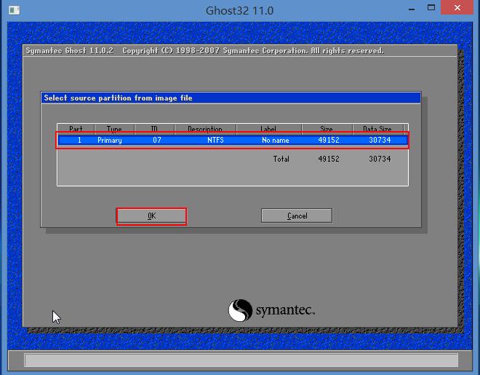
Task: Click the 'No name' label cell
Action: [x=276, y=141]
